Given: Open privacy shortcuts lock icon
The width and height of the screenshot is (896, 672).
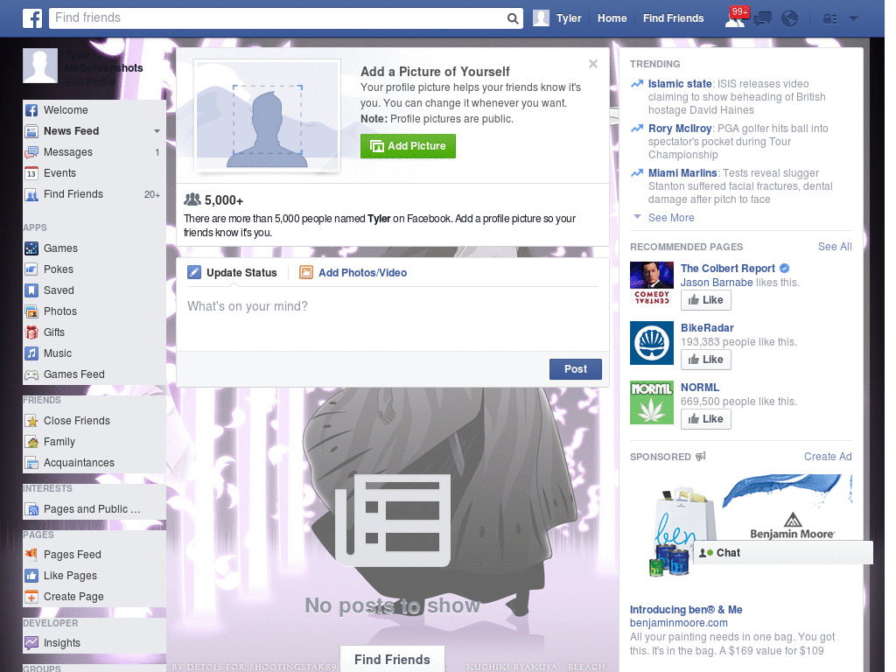Looking at the screenshot, I should (829, 19).
